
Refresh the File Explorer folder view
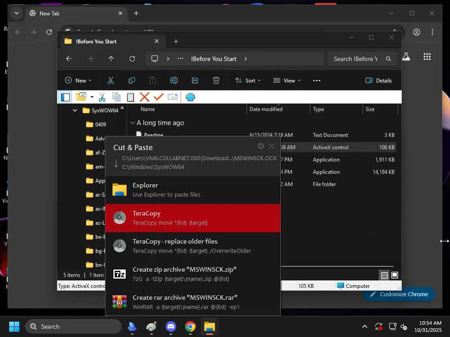(x=132, y=59)
